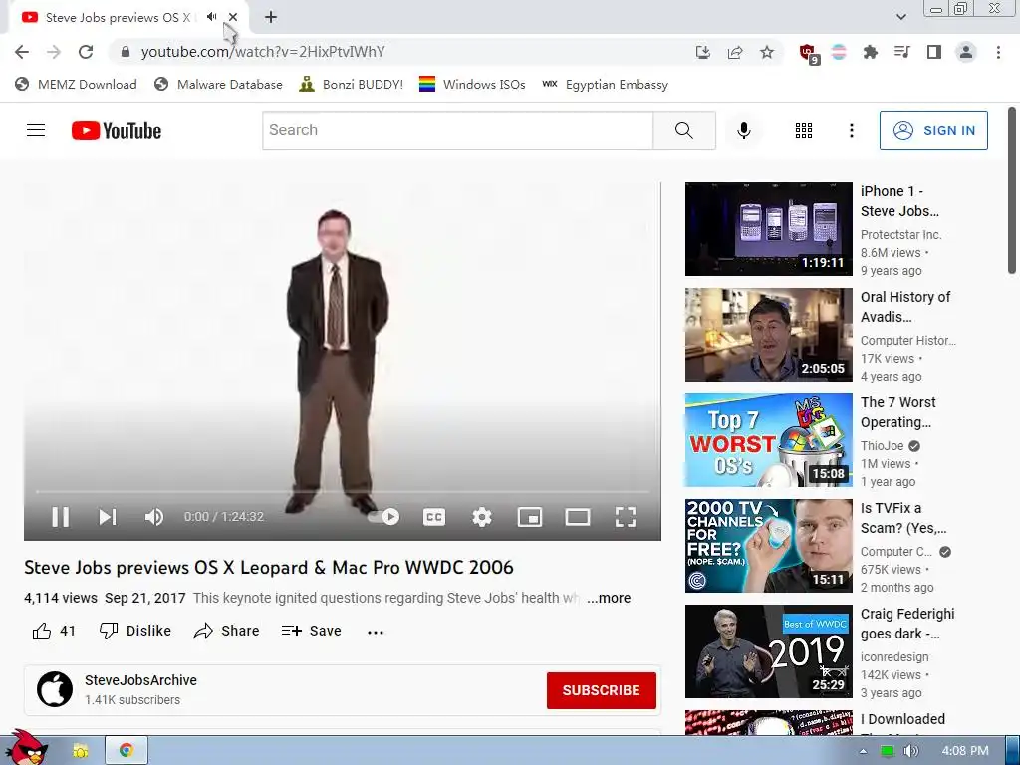Share this page from address bar
The image size is (1020, 765).
(x=735, y=52)
